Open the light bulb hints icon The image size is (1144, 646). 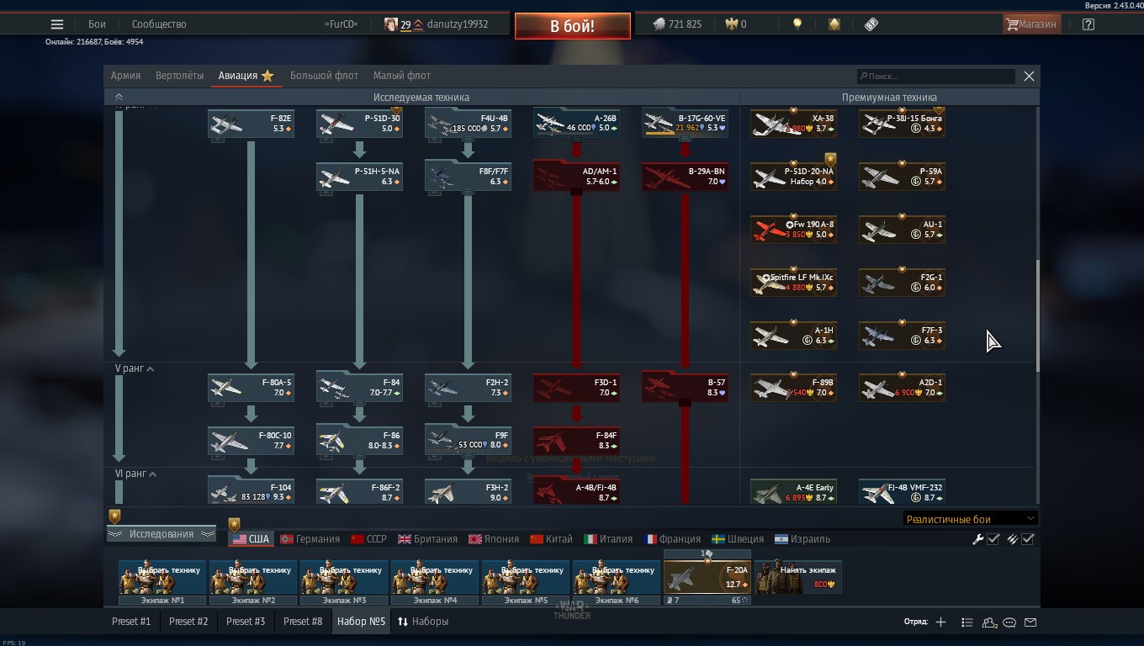tap(797, 24)
